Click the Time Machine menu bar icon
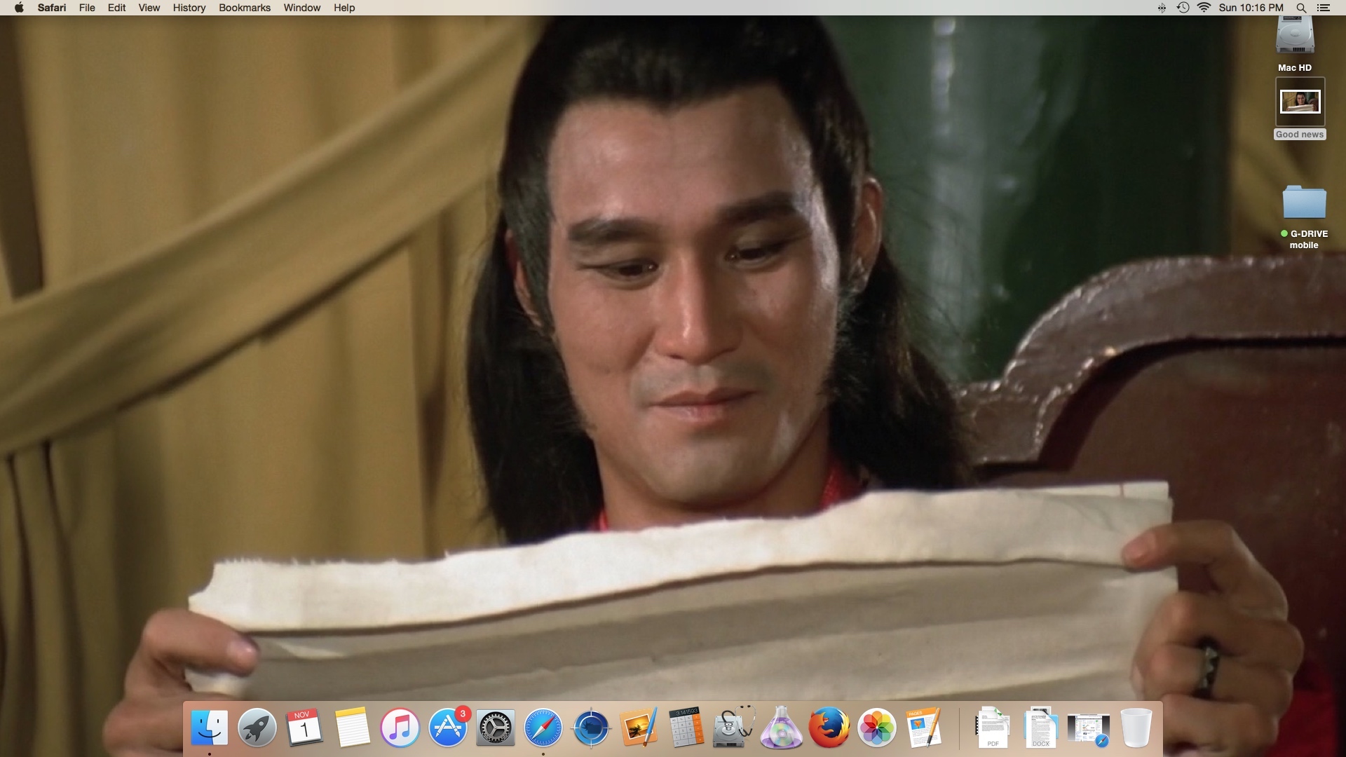 pyautogui.click(x=1183, y=8)
